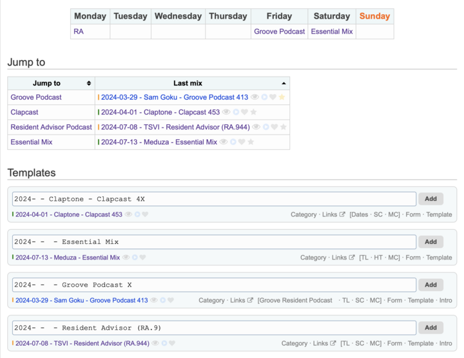Image resolution: width=464 pixels, height=358 pixels.
Task: Open Category link in Clapcast template row
Action: tap(304, 214)
